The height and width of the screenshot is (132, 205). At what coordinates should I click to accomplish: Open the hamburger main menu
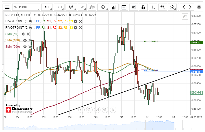click(7, 7)
